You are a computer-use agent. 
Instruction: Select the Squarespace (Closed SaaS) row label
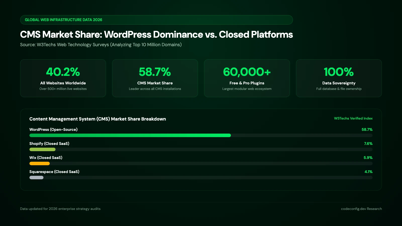point(54,172)
